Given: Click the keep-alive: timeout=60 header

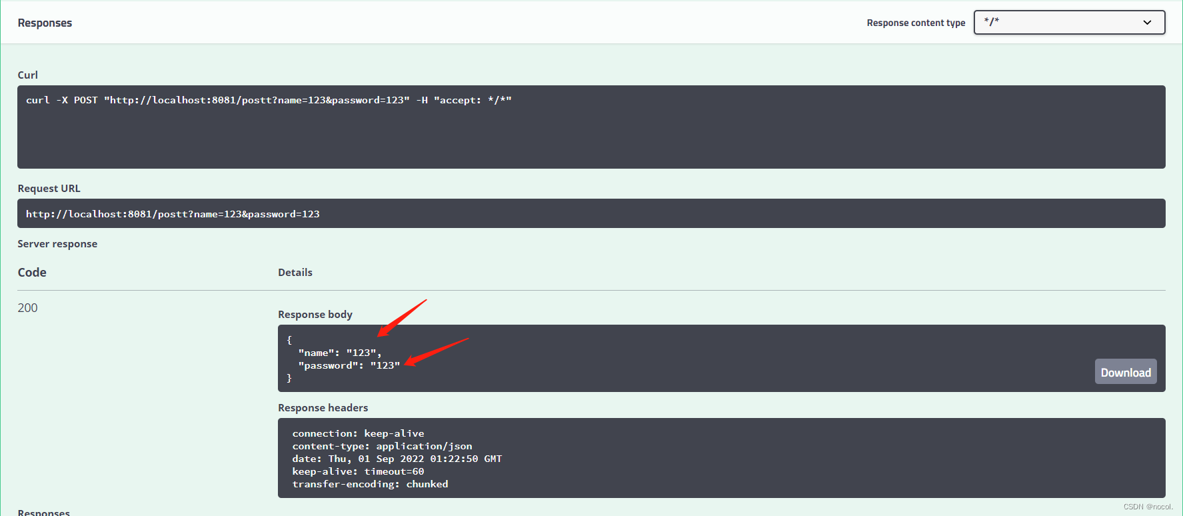Looking at the screenshot, I should tap(358, 471).
